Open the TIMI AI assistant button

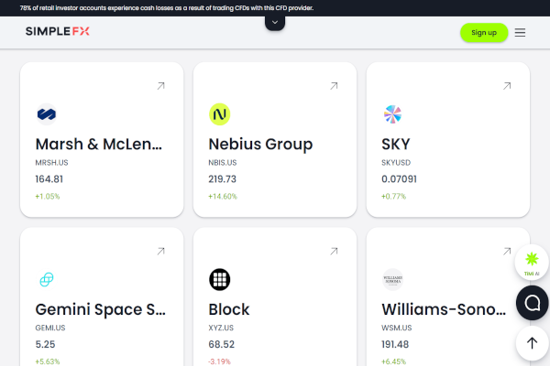pyautogui.click(x=532, y=262)
